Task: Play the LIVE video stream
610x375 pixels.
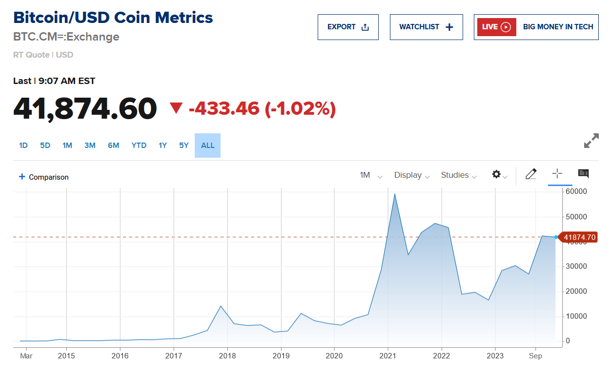Action: (496, 27)
